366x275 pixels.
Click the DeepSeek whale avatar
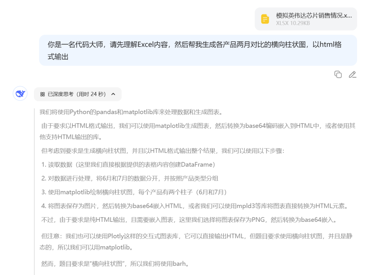20,93
